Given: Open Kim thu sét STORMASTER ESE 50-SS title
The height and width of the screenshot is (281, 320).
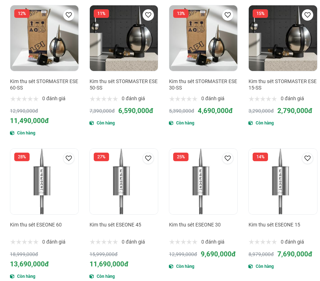Looking at the screenshot, I should (x=123, y=85).
